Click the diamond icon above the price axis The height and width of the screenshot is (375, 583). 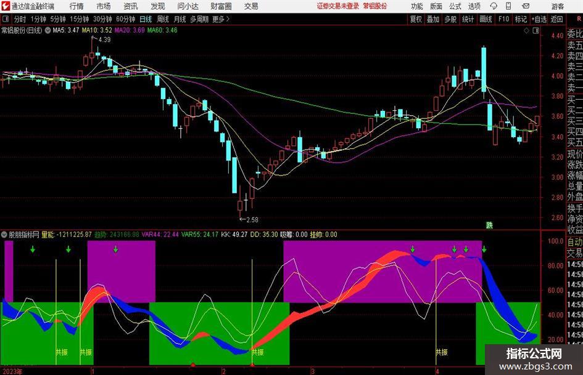point(526,30)
